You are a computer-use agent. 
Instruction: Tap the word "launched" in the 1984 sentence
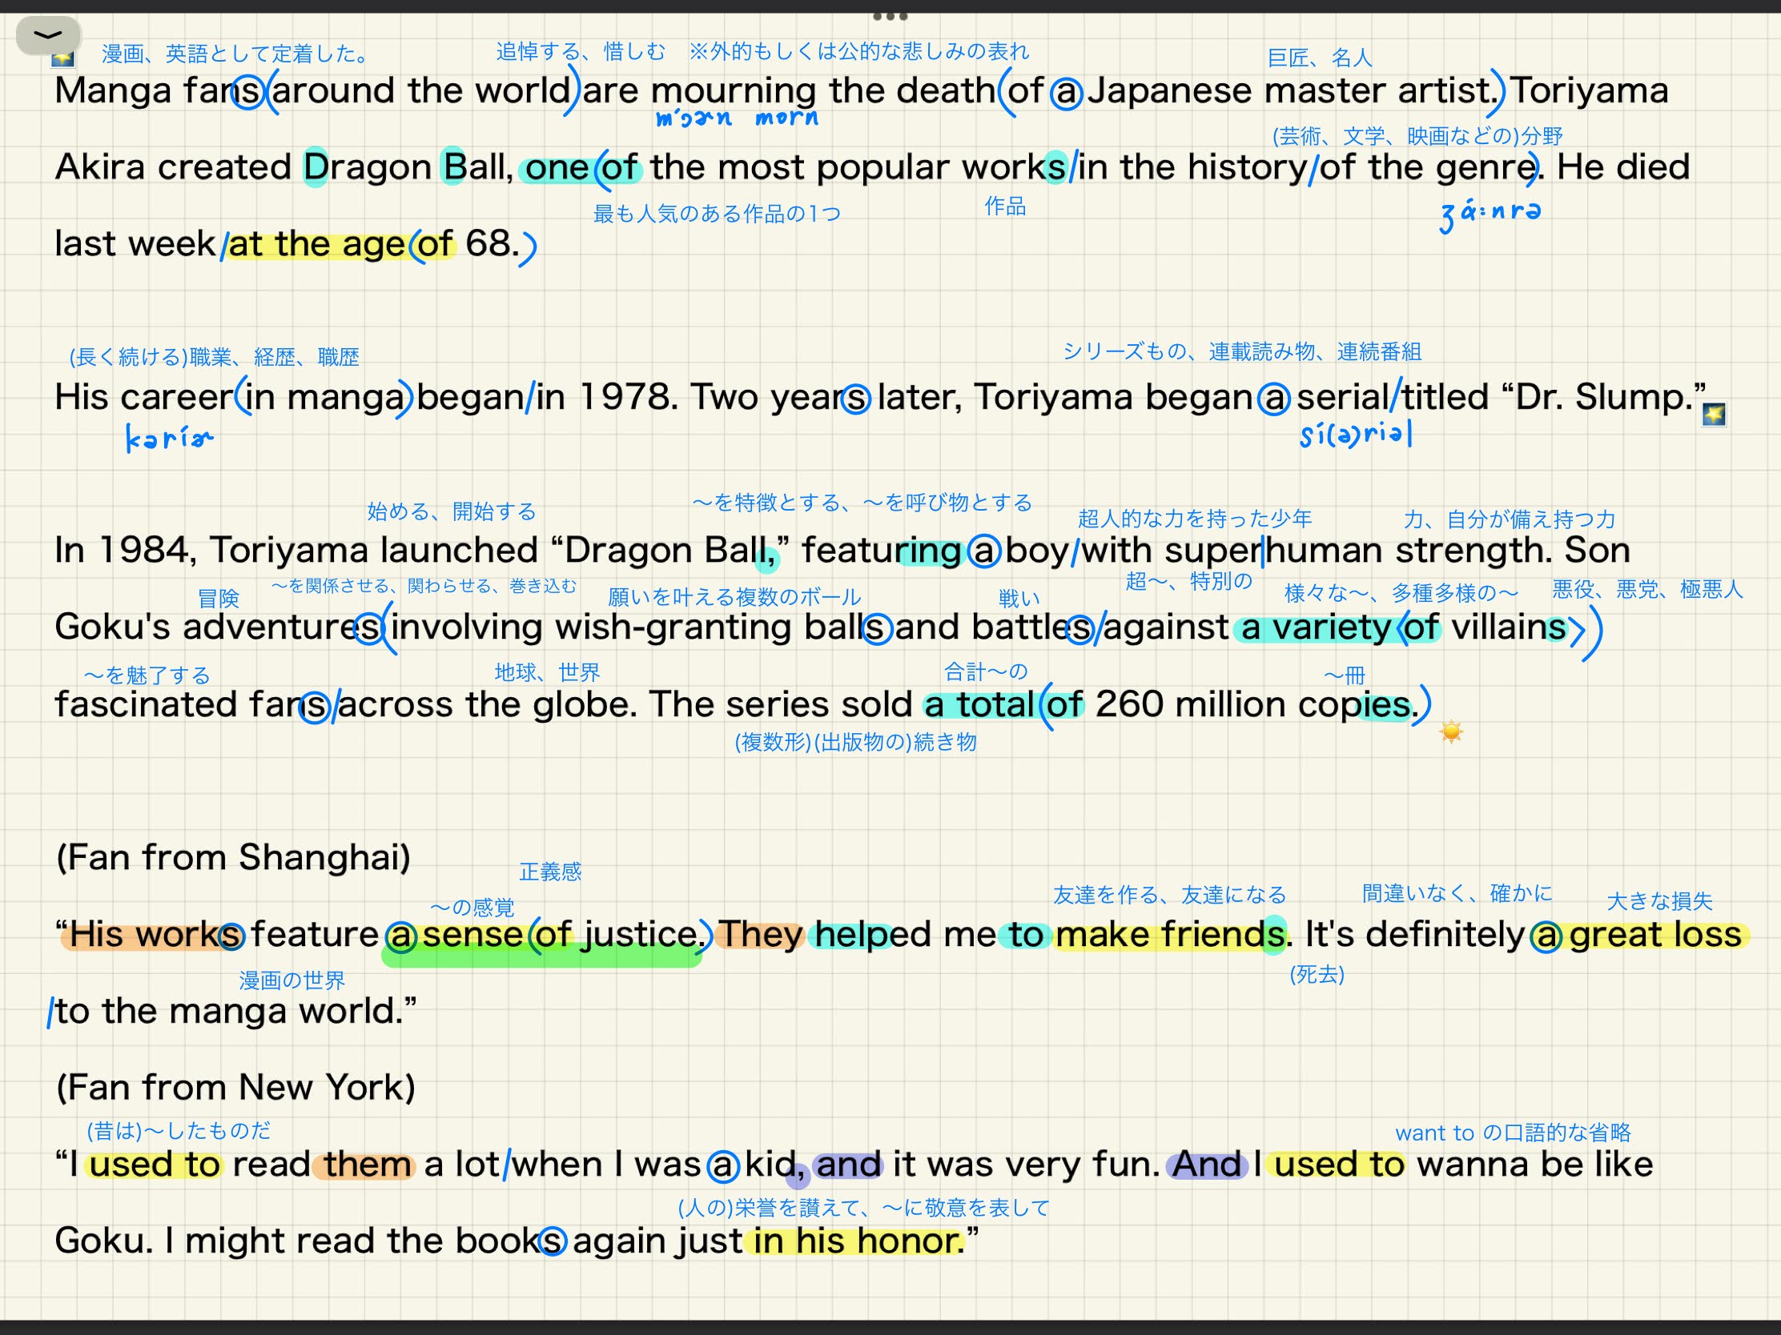click(x=459, y=551)
